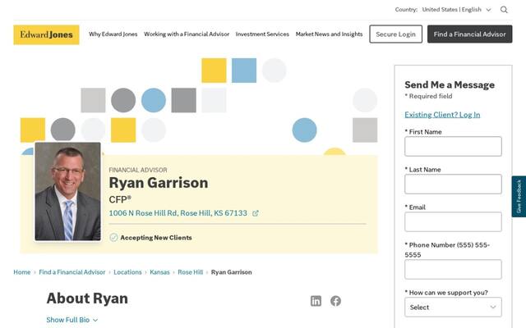Expand the Show Full Bio link
This screenshot has height=328, width=526.
pos(72,320)
